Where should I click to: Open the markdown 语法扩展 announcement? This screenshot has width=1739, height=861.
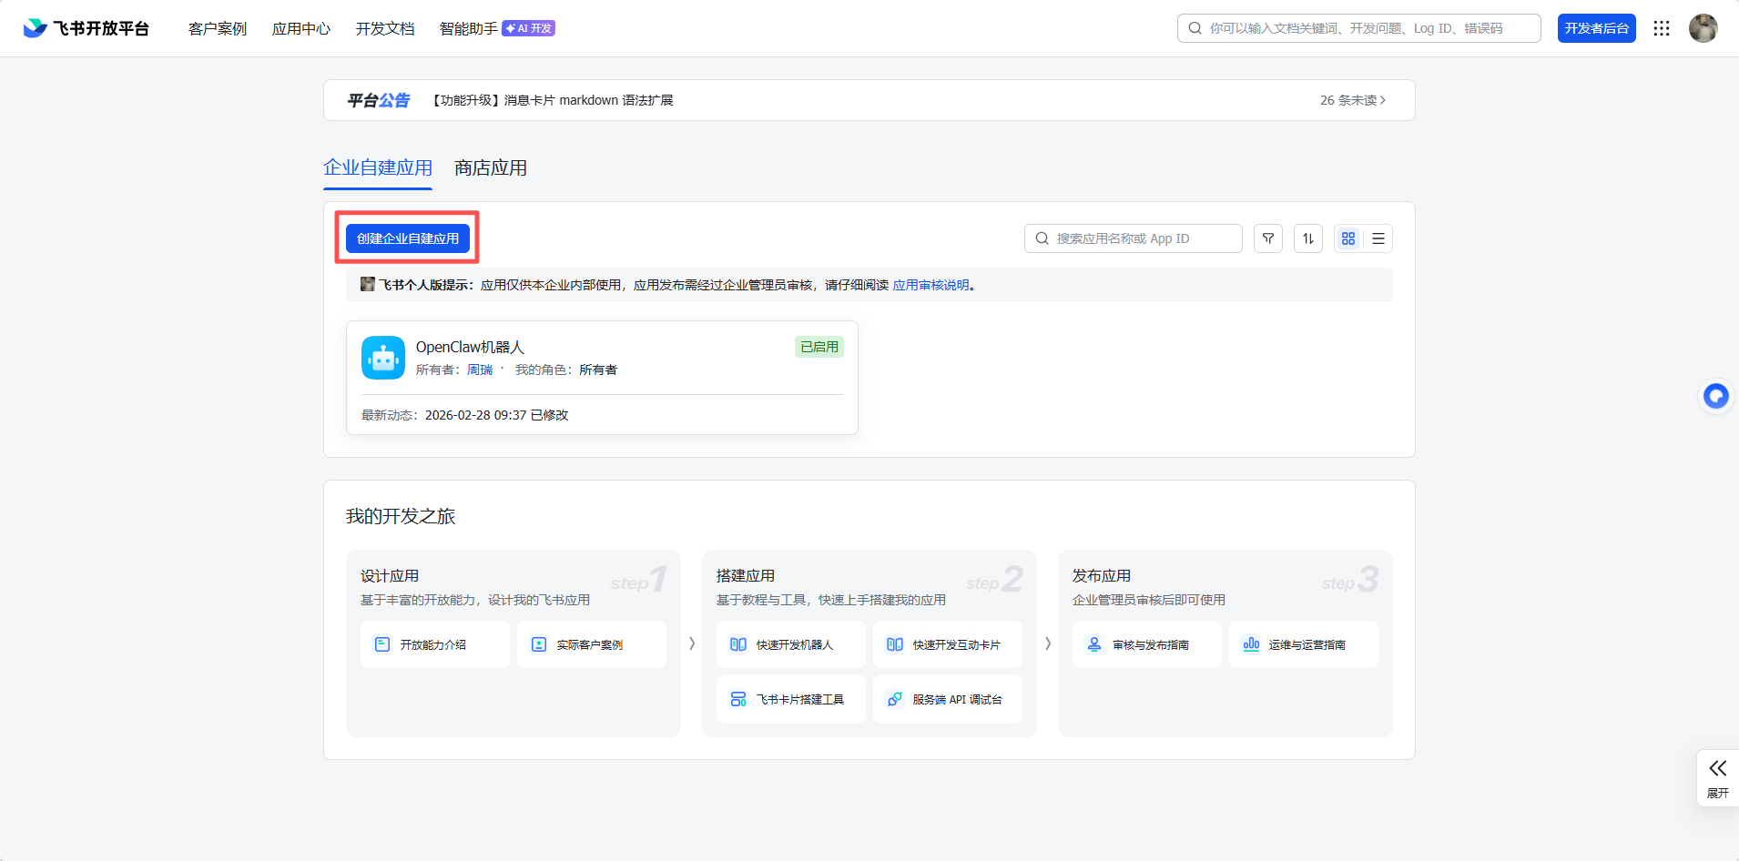click(x=553, y=100)
